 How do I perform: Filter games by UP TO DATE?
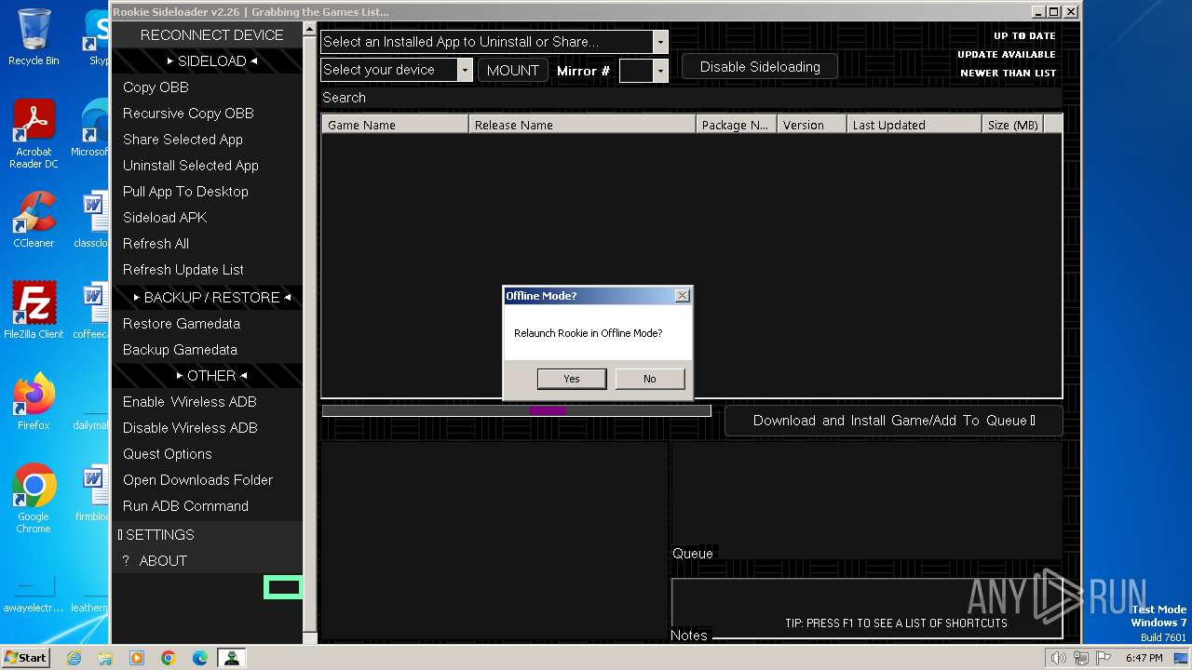[1024, 36]
